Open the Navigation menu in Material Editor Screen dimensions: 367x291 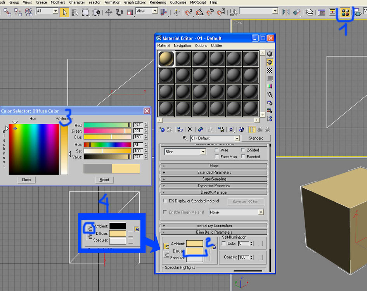(182, 45)
